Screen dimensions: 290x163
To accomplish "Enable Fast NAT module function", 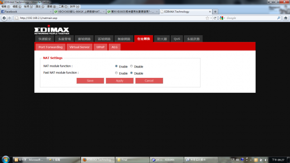I will 116,73.
